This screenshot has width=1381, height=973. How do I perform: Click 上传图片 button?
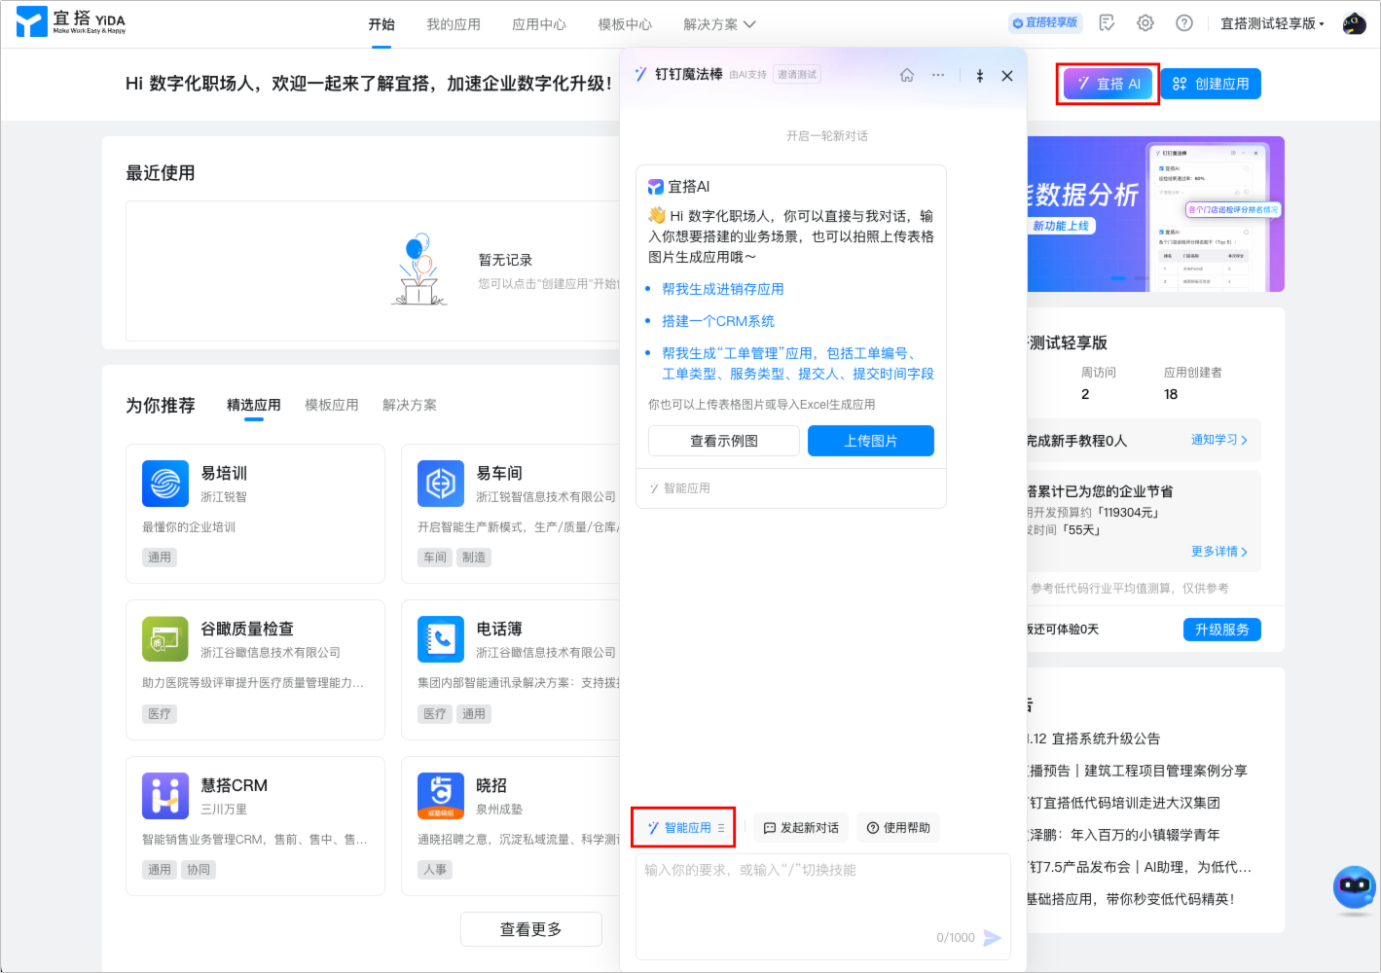[871, 441]
